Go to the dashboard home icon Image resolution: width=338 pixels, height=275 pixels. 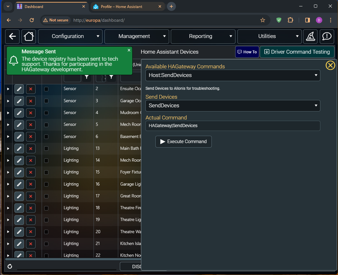coord(29,36)
